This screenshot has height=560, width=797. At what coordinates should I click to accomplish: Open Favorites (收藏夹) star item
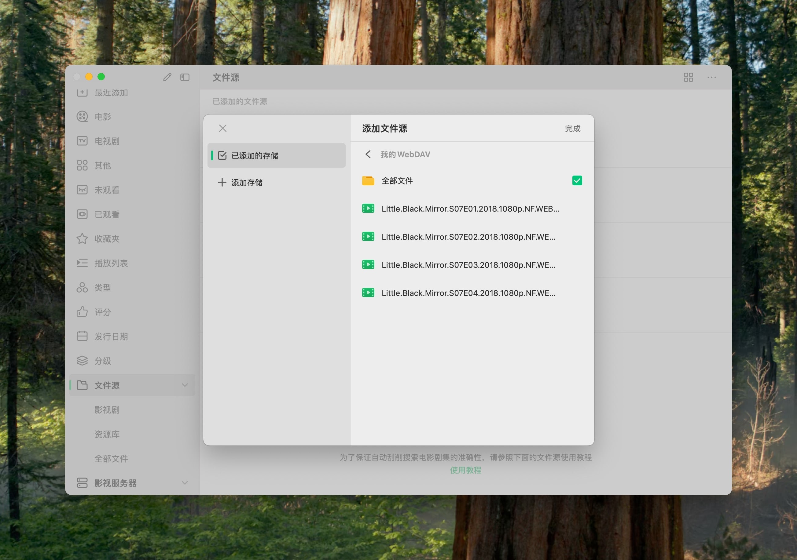(132, 238)
